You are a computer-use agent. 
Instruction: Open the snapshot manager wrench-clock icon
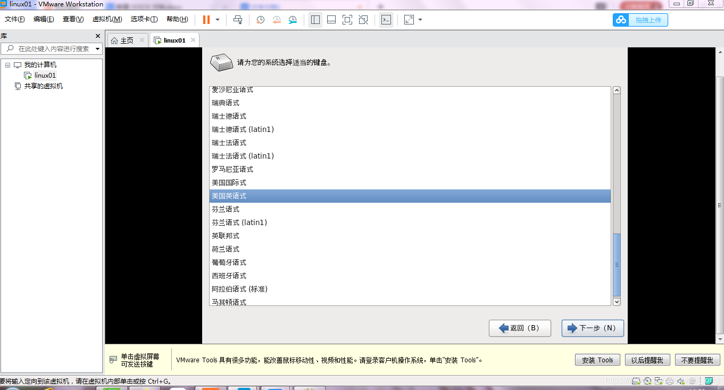click(x=293, y=20)
